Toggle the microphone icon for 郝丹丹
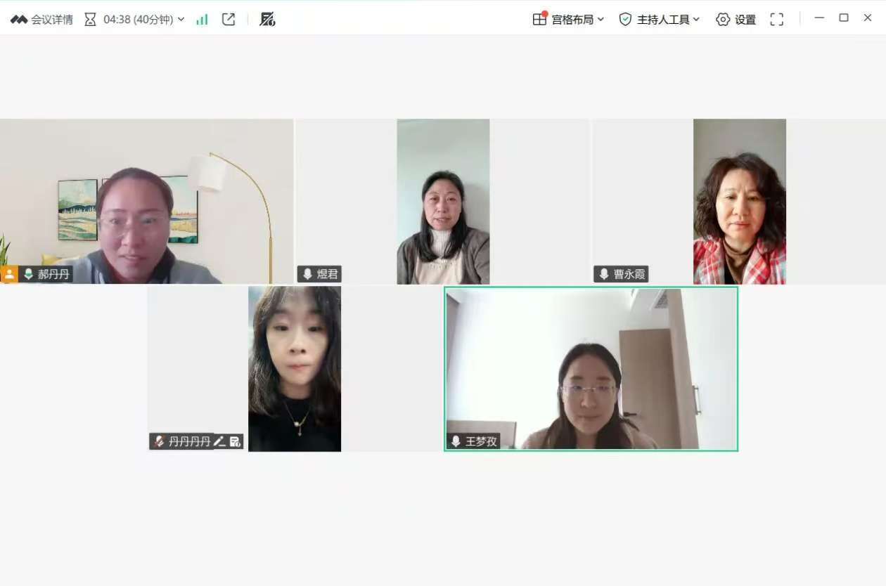886x586 pixels. coord(28,274)
